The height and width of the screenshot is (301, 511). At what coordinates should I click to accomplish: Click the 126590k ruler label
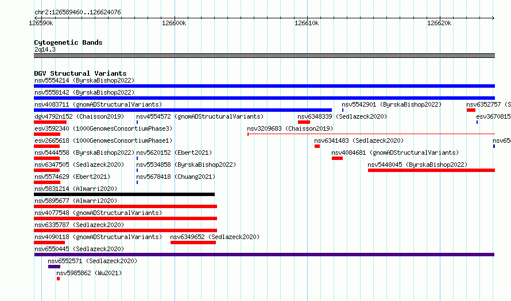41,23
